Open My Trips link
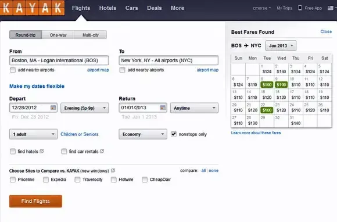This screenshot has width=337, height=222. tap(285, 8)
